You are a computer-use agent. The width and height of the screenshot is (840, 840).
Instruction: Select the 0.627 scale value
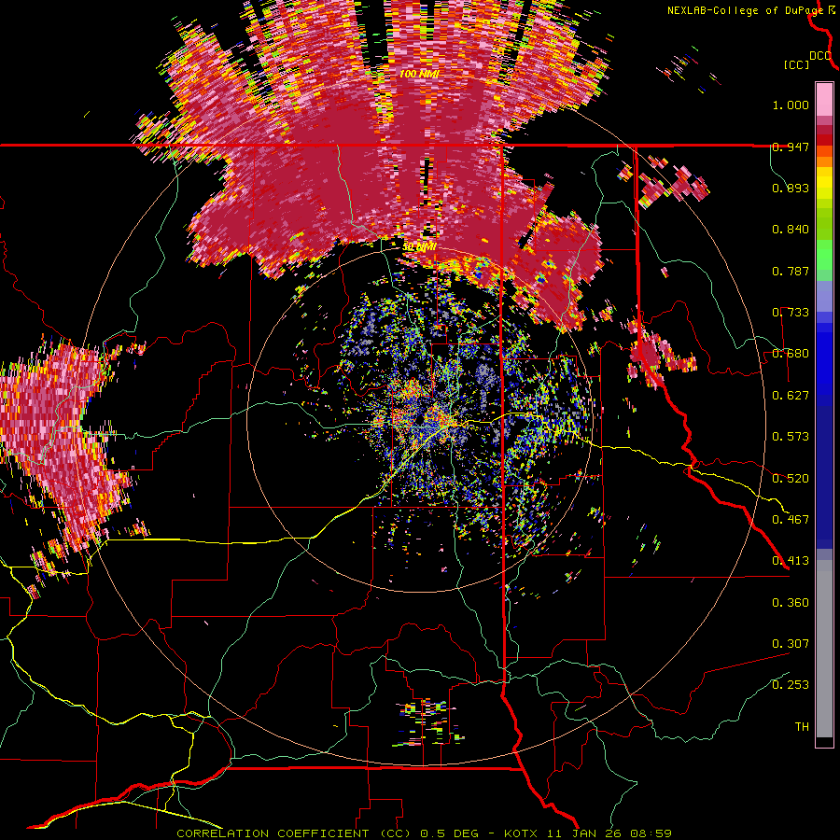pyautogui.click(x=791, y=396)
